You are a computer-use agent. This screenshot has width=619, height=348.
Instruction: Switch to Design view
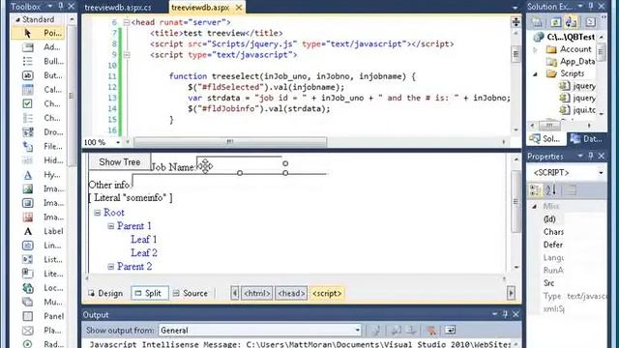pos(105,293)
